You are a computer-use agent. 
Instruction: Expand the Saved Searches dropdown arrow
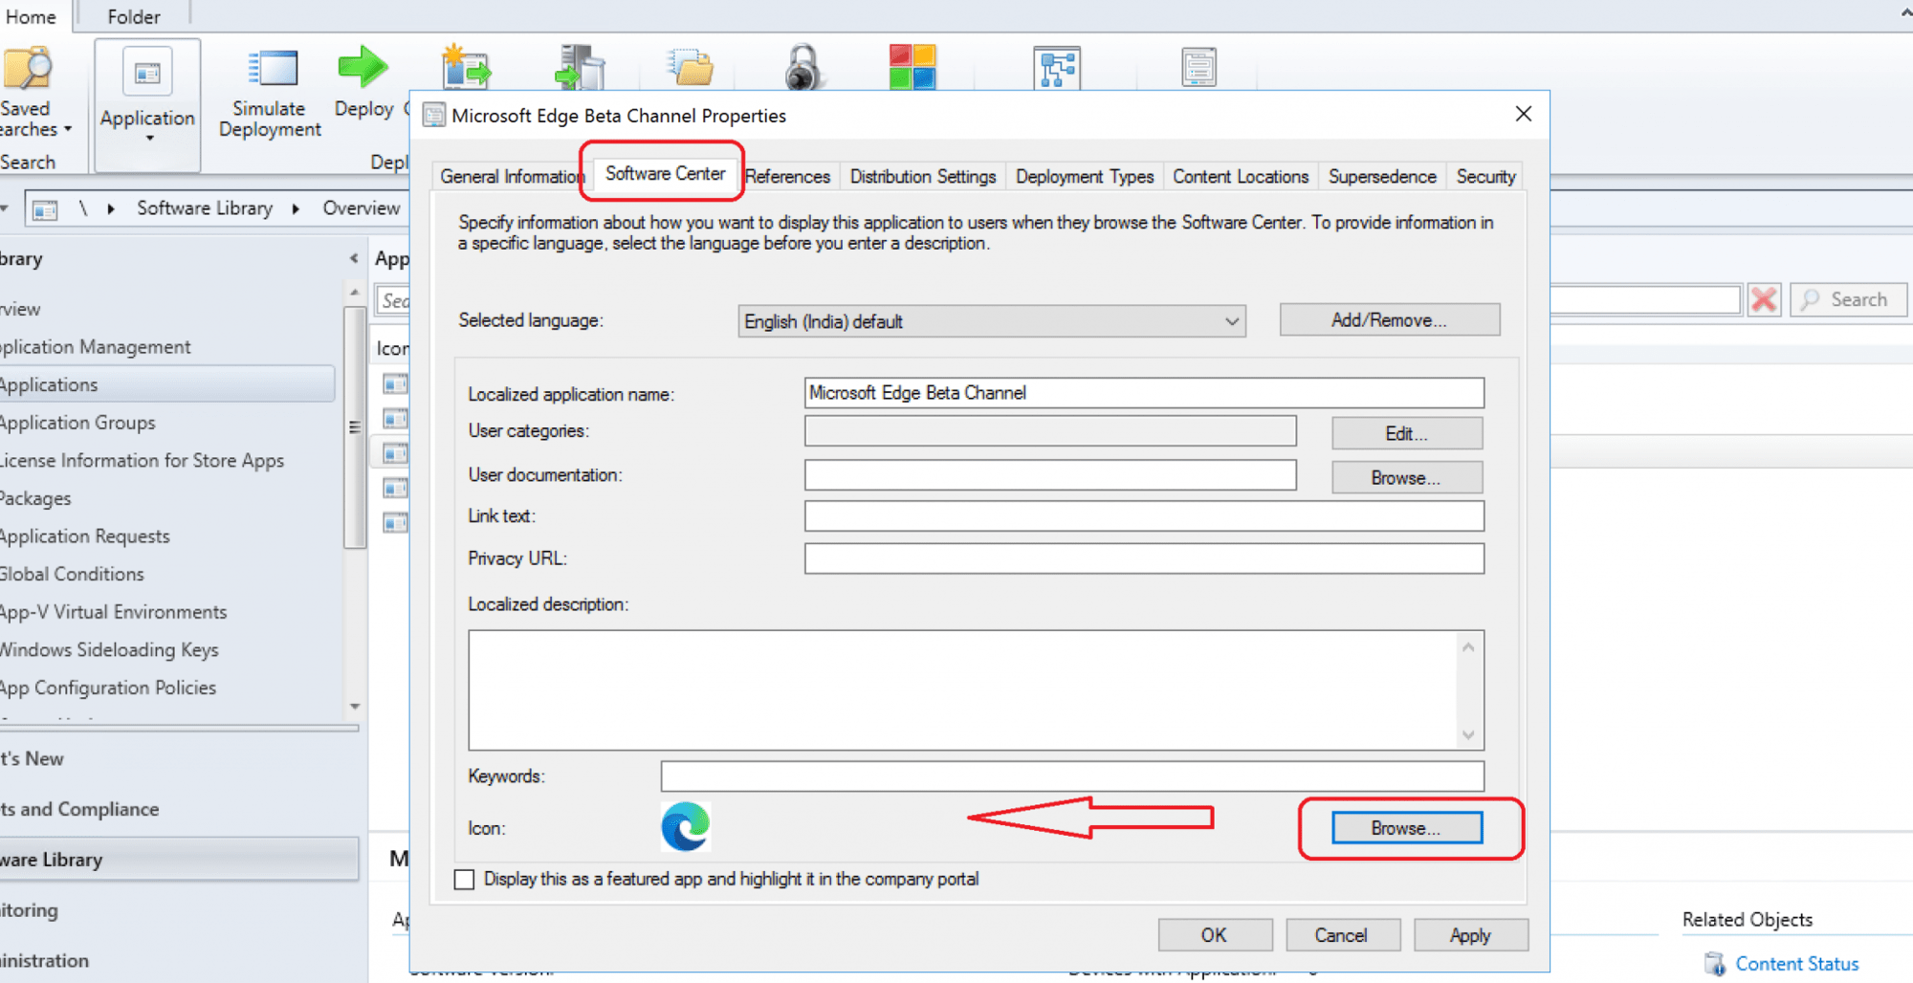[68, 129]
